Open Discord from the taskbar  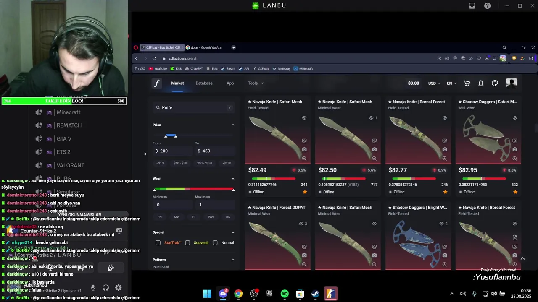pyautogui.click(x=223, y=294)
